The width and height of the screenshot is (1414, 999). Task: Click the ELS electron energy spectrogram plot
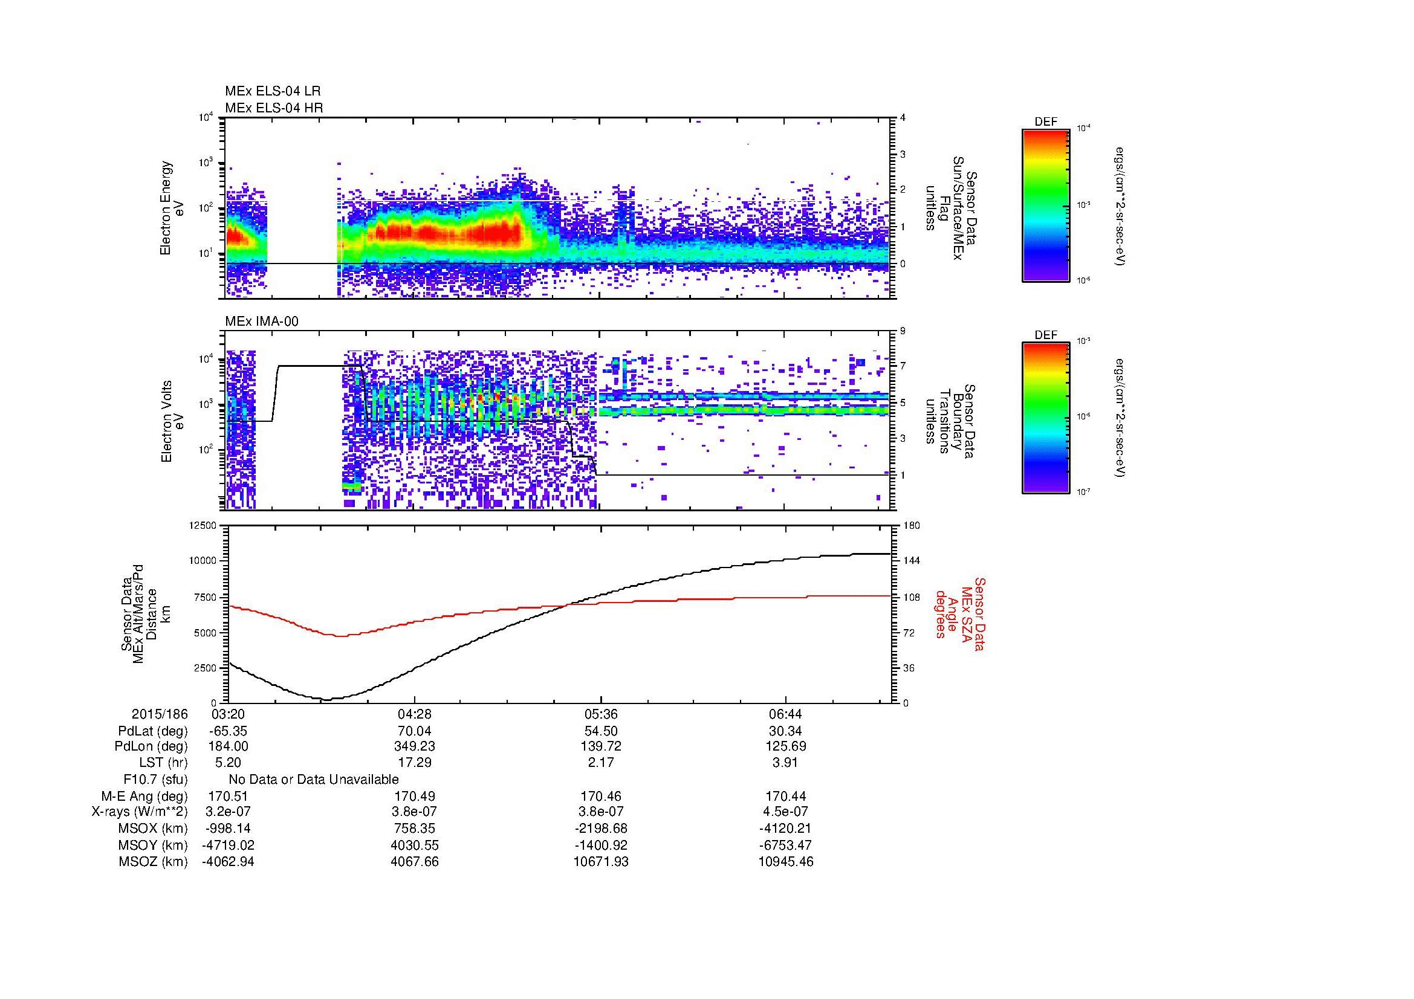tap(559, 207)
